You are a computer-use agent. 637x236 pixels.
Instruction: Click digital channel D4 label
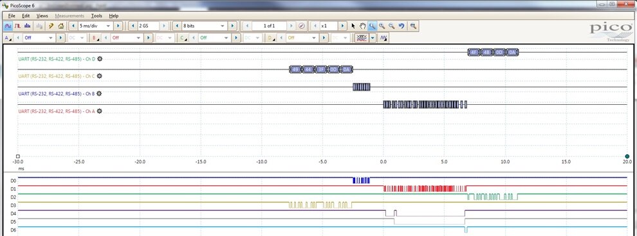pyautogui.click(x=13, y=213)
